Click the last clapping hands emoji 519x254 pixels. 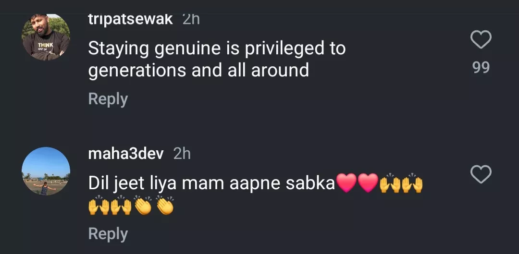coord(164,206)
